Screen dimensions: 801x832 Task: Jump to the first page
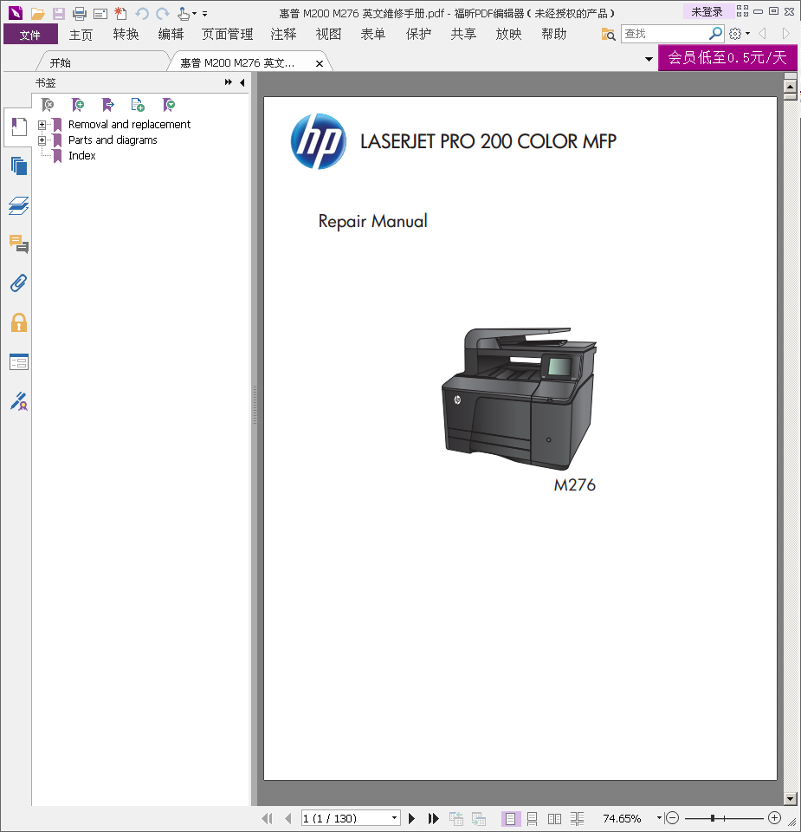point(268,819)
